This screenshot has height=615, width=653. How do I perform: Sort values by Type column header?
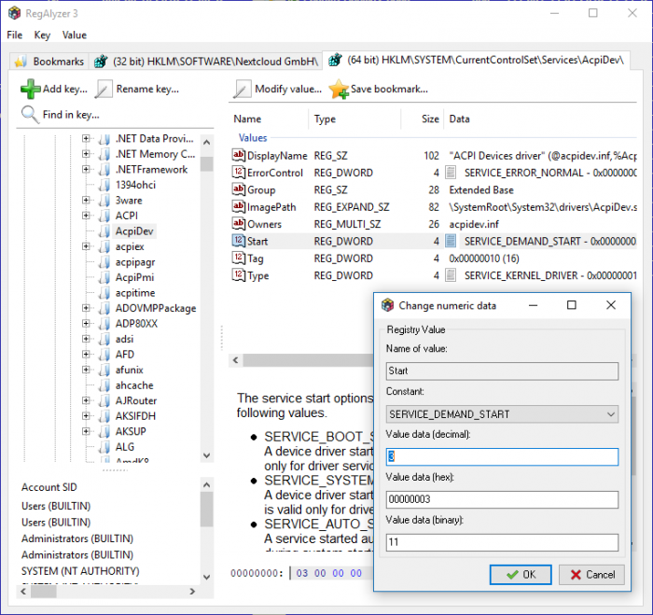point(326,119)
